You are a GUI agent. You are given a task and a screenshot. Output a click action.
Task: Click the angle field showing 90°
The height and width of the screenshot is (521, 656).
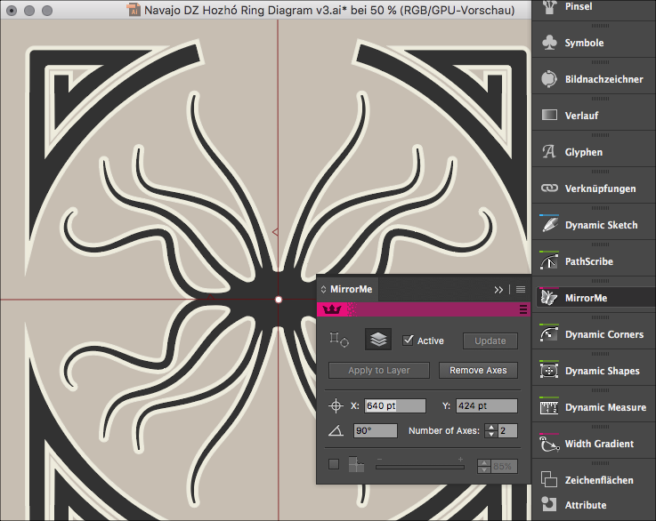(x=376, y=430)
